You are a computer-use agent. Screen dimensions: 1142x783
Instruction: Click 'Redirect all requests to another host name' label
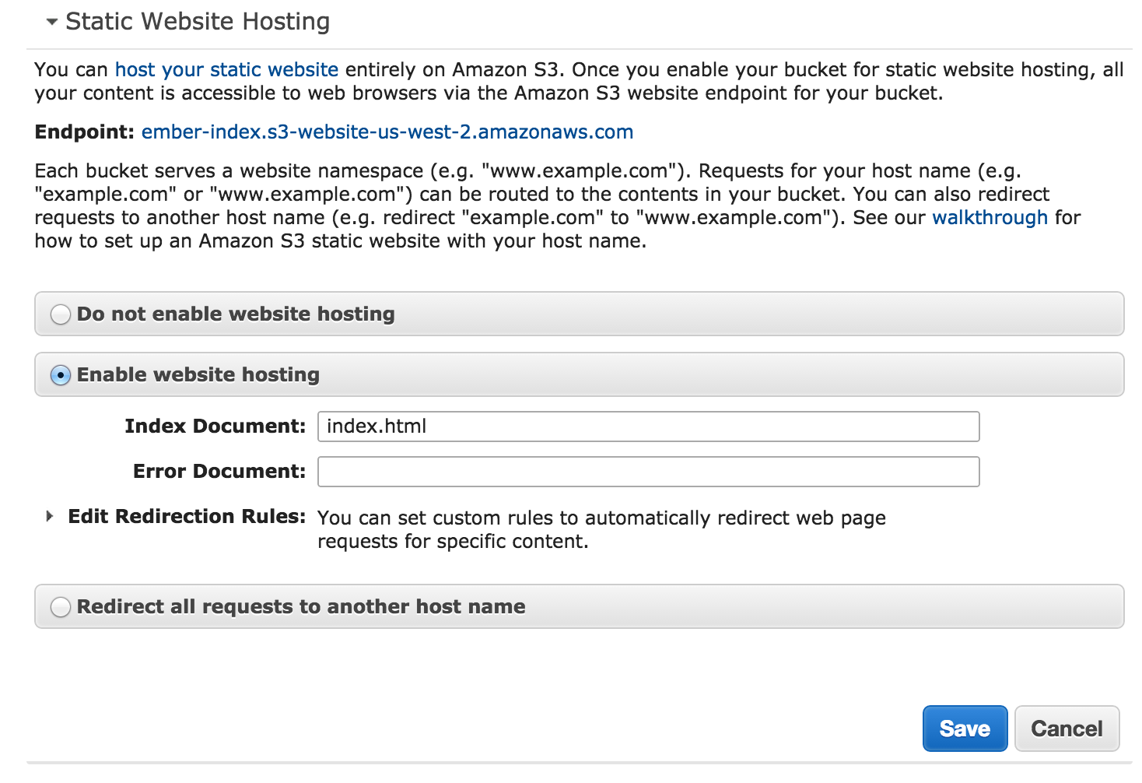tap(301, 607)
